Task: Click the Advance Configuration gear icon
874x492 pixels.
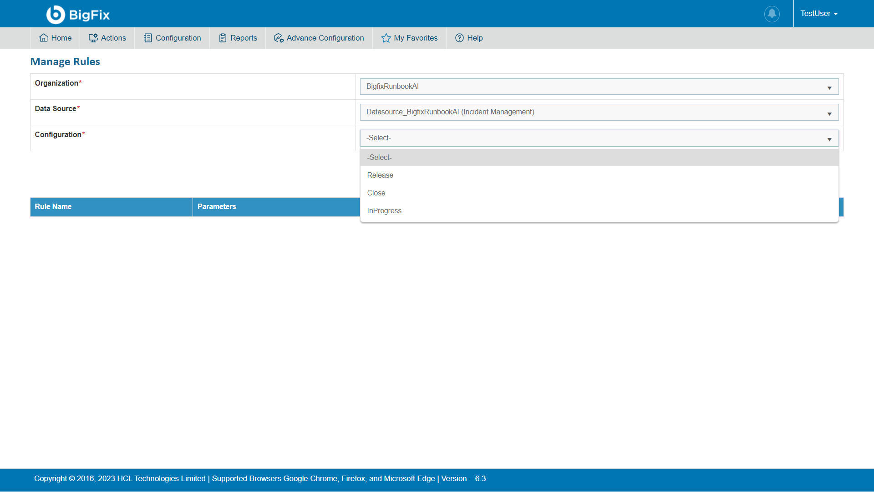Action: click(279, 38)
